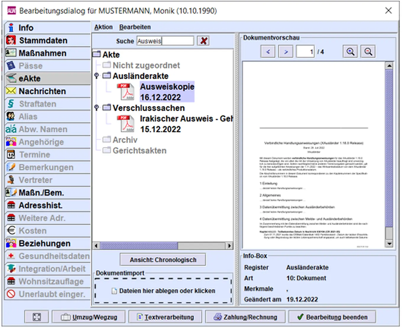Click the horizontal scrollbar of document tree
The image size is (402, 328).
click(163, 246)
